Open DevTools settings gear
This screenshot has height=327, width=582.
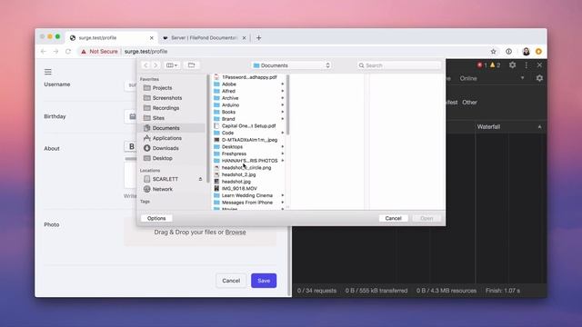(x=512, y=64)
